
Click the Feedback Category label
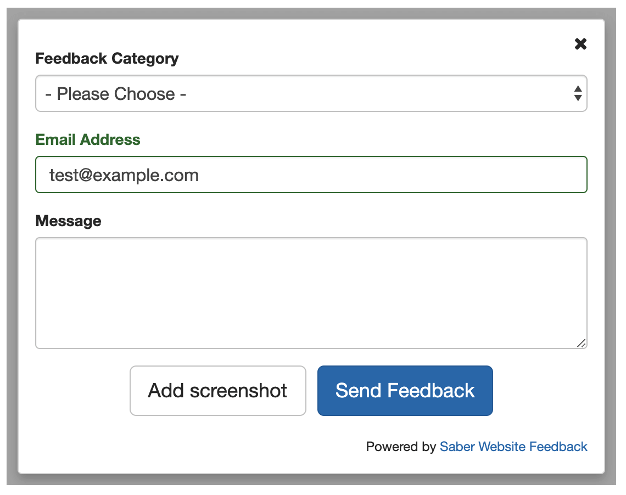pyautogui.click(x=107, y=59)
